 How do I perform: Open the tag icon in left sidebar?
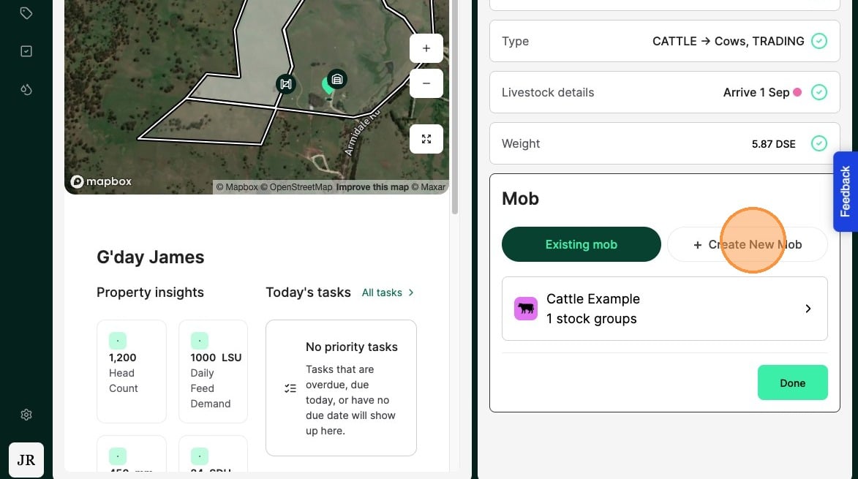[x=26, y=12]
